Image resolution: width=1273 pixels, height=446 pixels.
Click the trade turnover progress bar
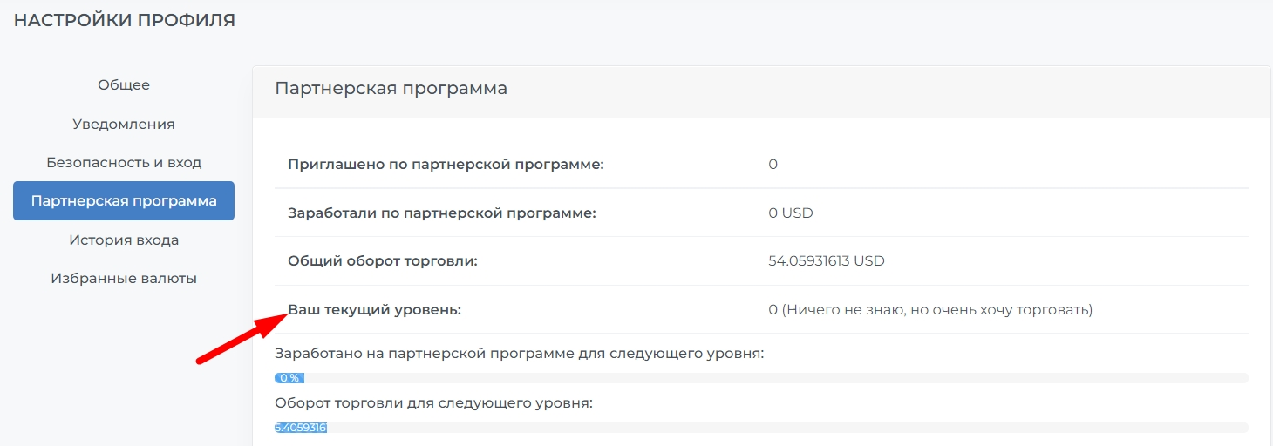click(x=761, y=428)
